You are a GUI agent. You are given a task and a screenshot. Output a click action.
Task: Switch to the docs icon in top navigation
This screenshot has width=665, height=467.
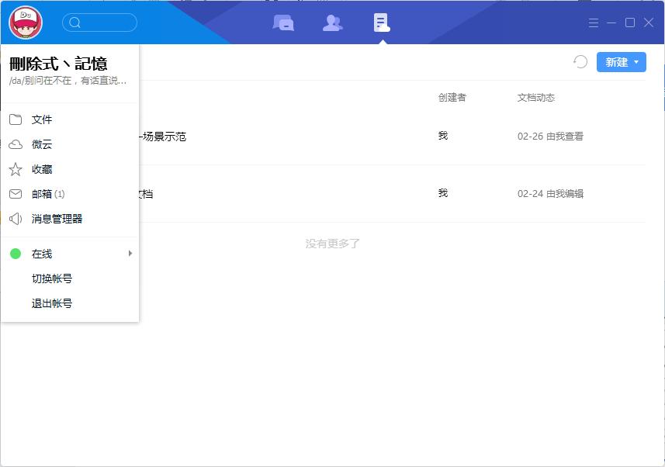click(x=381, y=22)
